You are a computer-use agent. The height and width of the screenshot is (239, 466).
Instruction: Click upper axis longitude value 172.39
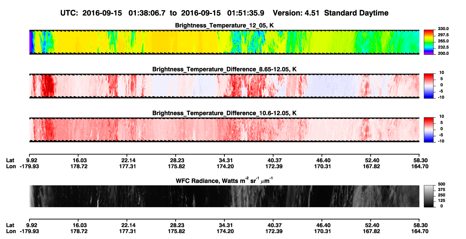click(273, 167)
